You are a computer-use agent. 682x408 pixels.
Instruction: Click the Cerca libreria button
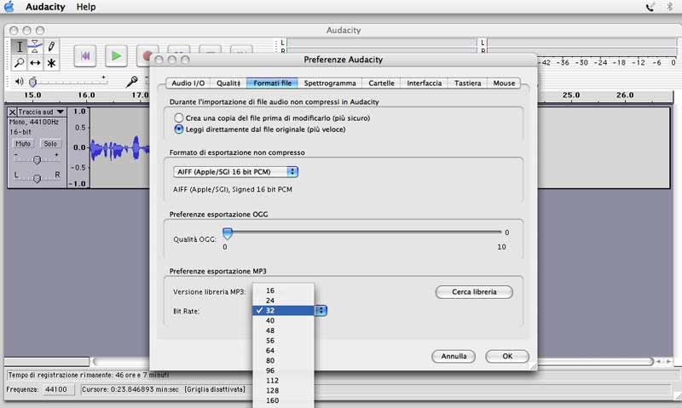(474, 292)
